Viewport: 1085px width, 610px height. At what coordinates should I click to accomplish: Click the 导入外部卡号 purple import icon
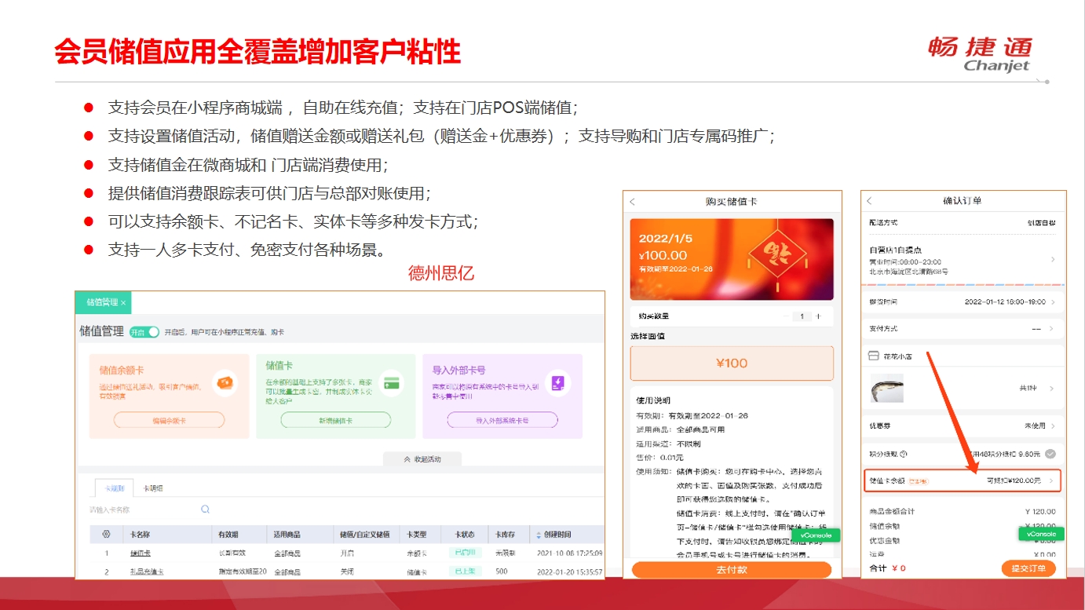click(557, 382)
